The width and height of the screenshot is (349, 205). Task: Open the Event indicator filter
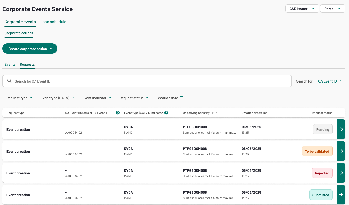[x=97, y=98]
